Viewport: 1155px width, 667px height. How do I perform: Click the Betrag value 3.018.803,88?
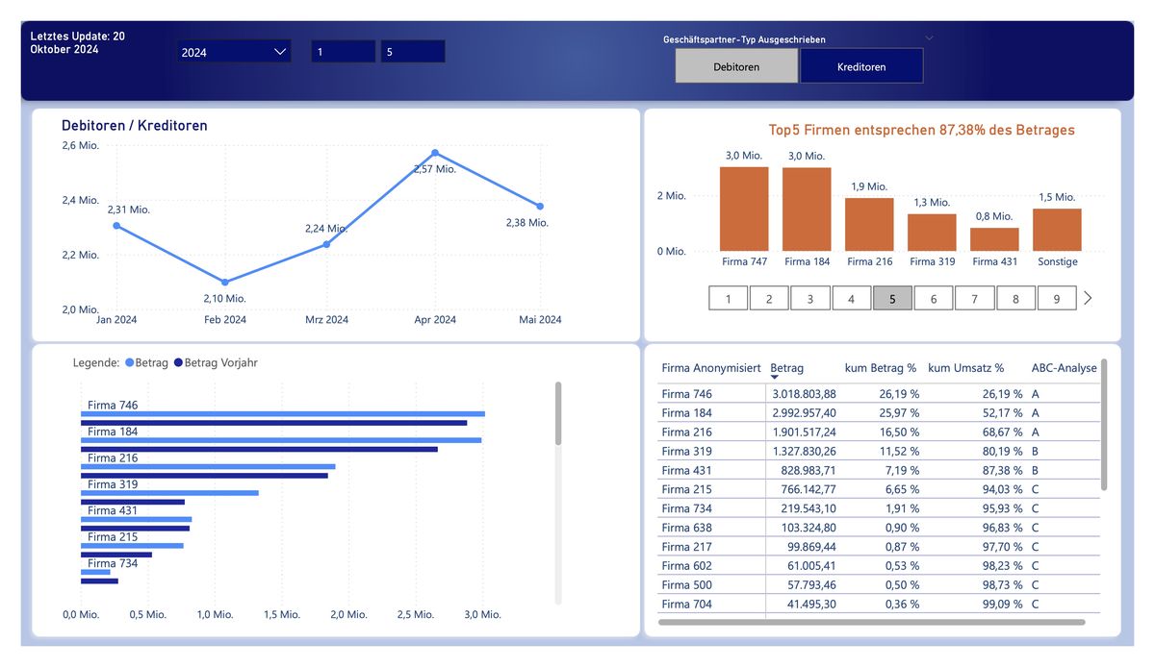pos(804,394)
